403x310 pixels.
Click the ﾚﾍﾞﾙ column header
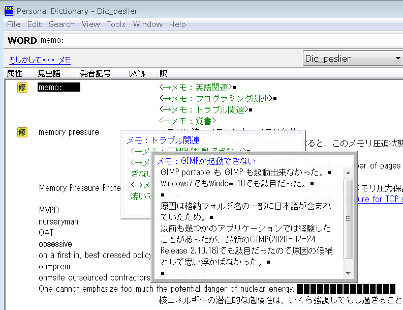tap(137, 74)
